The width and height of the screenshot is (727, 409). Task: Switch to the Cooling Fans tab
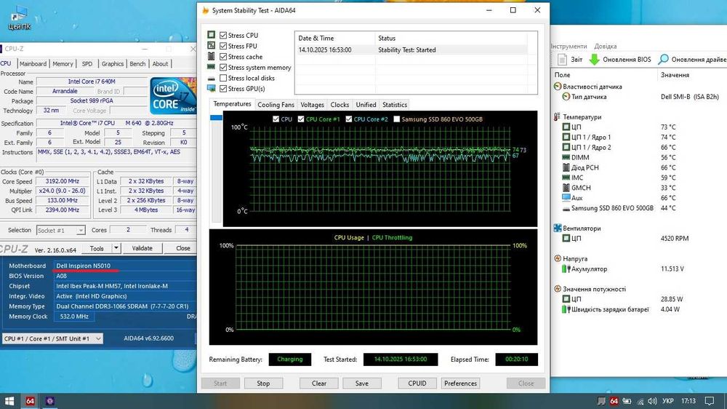(276, 105)
